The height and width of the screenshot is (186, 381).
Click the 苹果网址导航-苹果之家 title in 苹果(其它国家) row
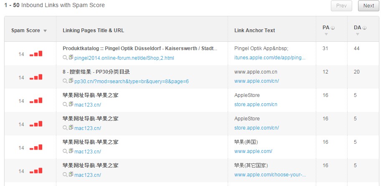[x=90, y=166]
